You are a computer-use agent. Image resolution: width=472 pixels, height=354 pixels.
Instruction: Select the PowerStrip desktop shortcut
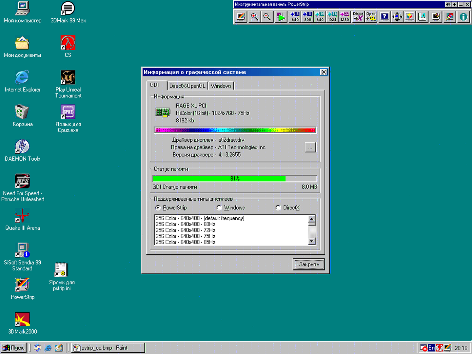(x=22, y=288)
